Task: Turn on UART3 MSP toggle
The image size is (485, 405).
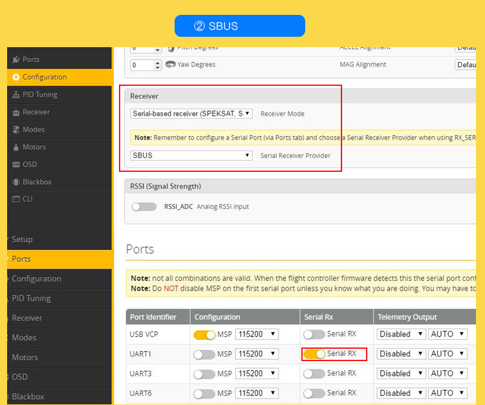Action: click(204, 374)
